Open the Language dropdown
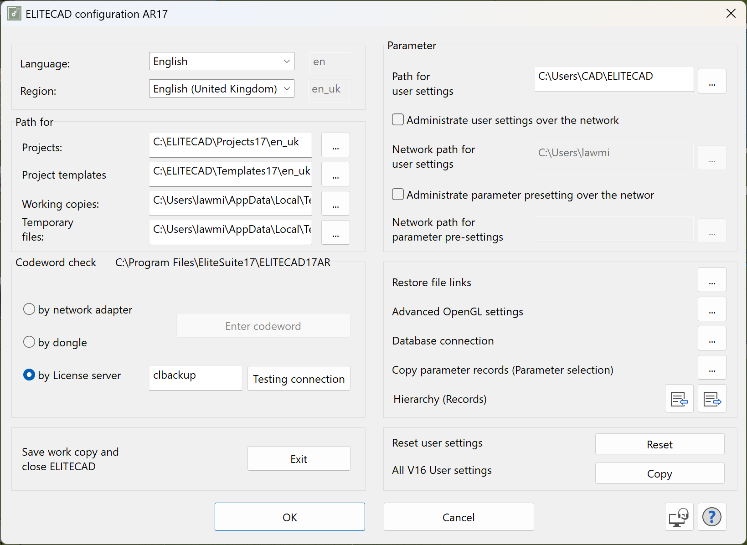Viewport: 747px width, 545px height. pyautogui.click(x=222, y=61)
